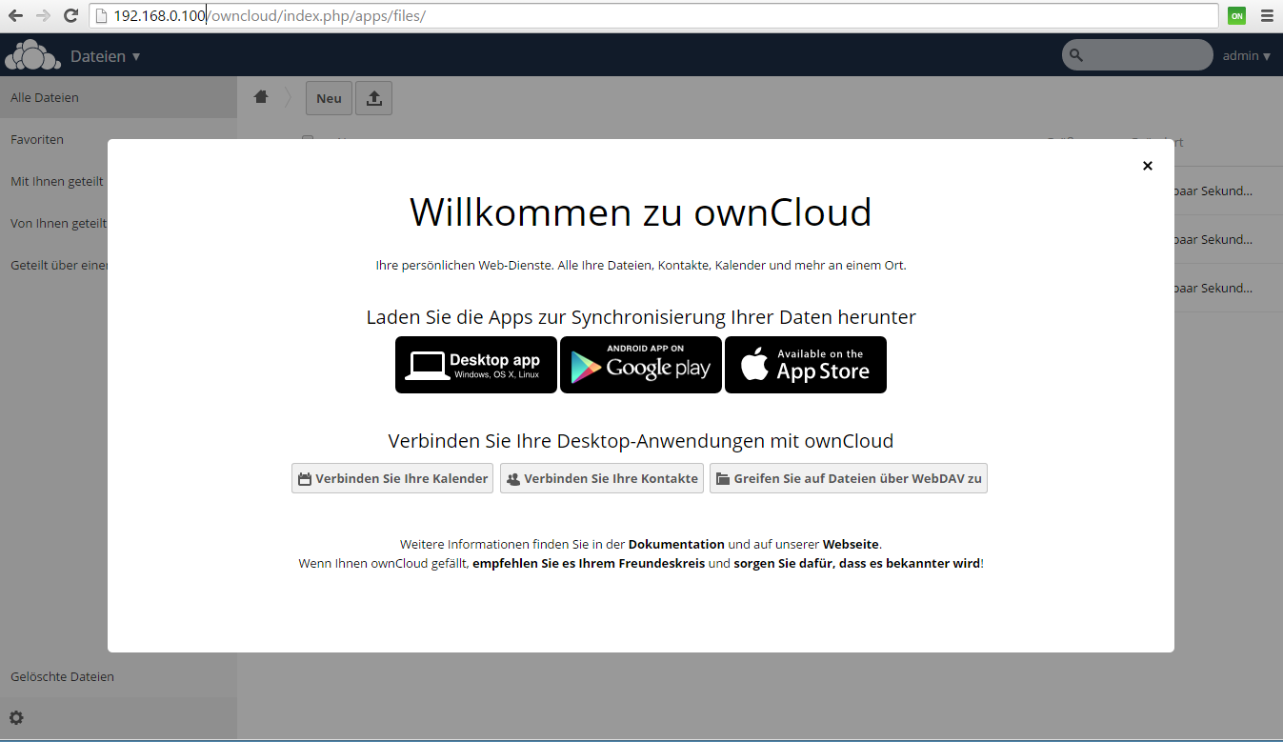Click the magnifier icon in search box

point(1076,55)
